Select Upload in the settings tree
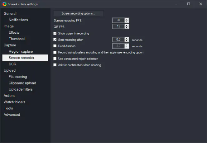Viewport: 207px width, 143px height. point(9,70)
